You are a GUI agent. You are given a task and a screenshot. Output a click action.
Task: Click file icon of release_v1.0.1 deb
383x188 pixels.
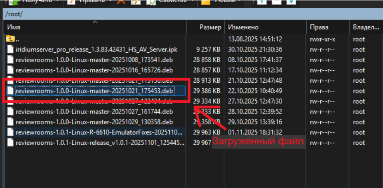(10, 143)
